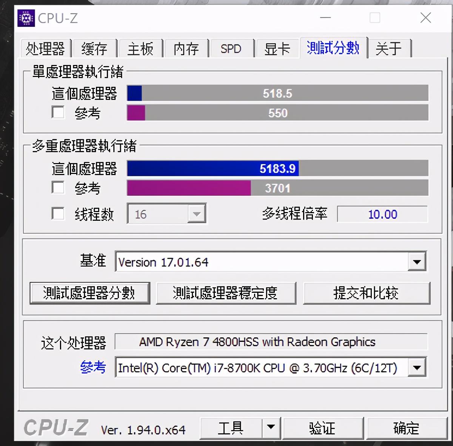Toggle the 线程数 checkbox
Screen dimensions: 453x446
[58, 214]
